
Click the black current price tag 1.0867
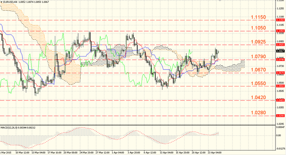[x=280, y=51]
